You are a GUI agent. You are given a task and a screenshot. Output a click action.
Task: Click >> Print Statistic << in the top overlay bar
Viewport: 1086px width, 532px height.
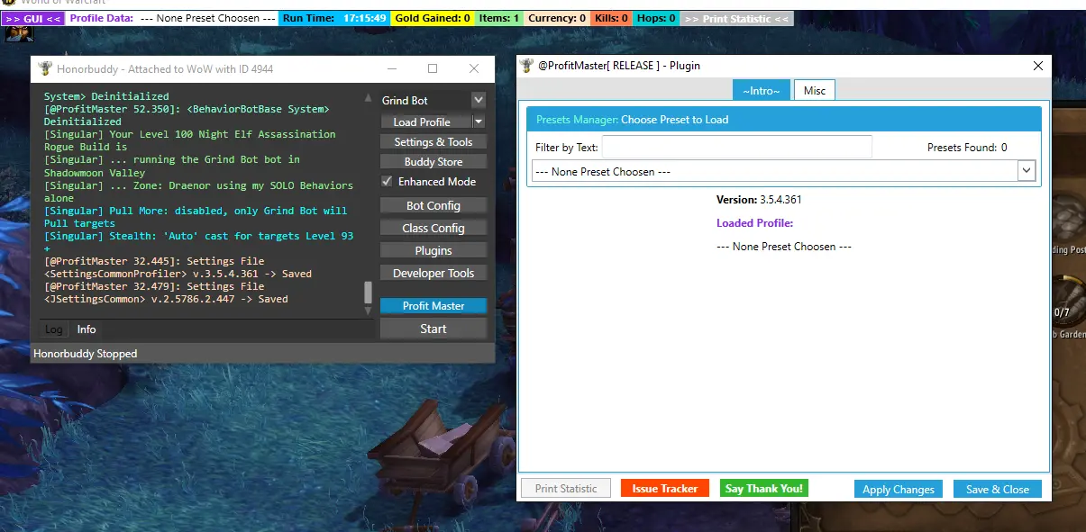737,18
